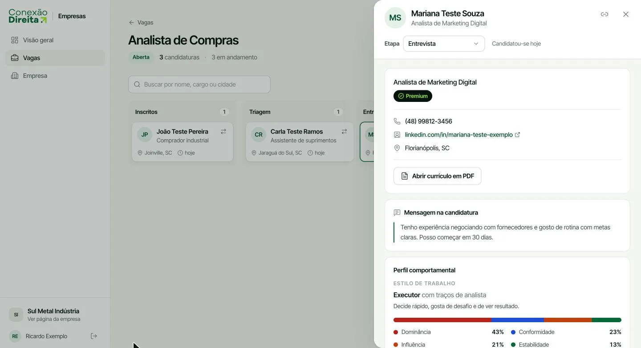Click Ver página da empresa link
The width and height of the screenshot is (641, 348).
click(54, 319)
